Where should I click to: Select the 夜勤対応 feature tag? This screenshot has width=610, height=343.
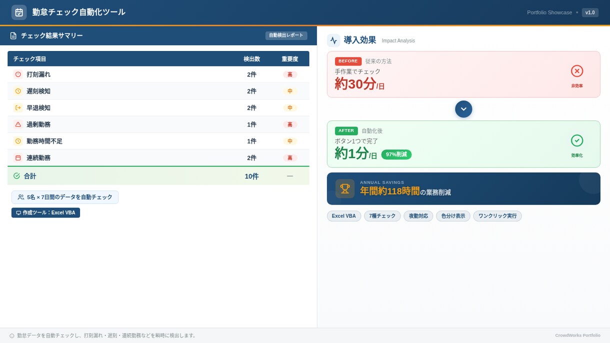418,216
